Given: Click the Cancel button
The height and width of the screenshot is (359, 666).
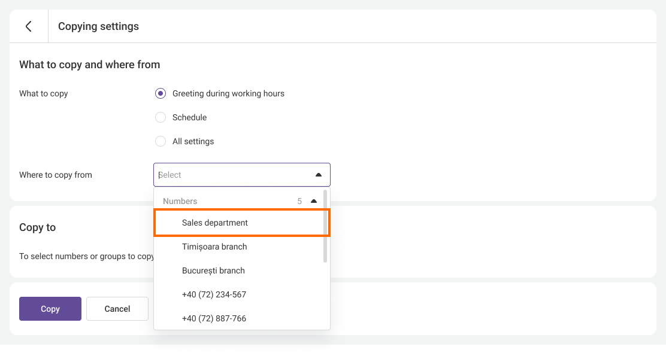Looking at the screenshot, I should (x=117, y=309).
